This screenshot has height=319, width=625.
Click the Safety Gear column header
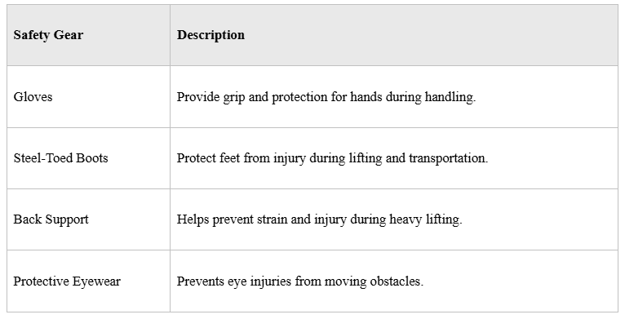[88, 35]
